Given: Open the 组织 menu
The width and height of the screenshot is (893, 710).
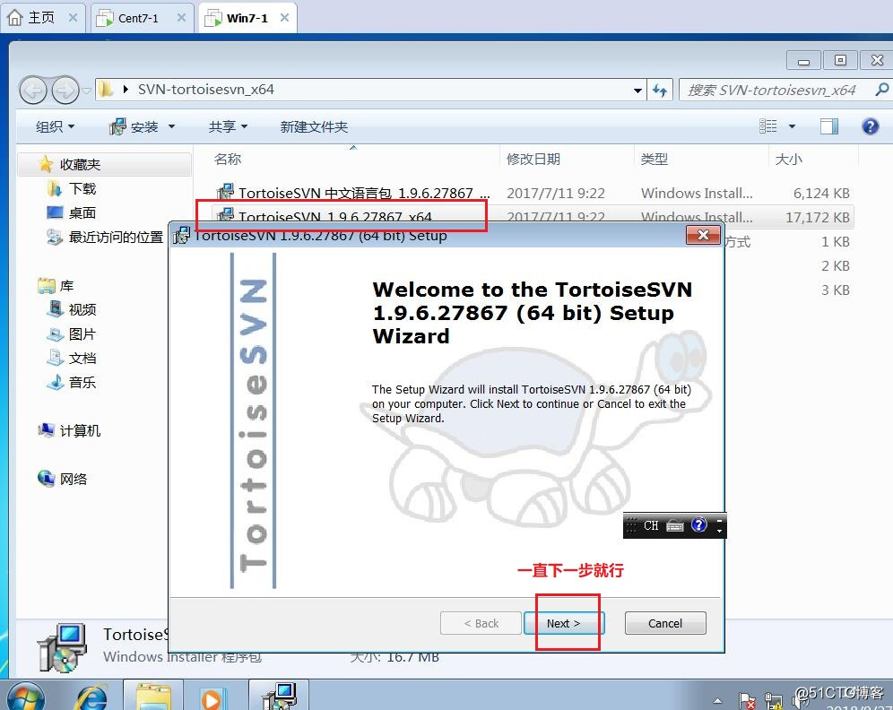Looking at the screenshot, I should click(55, 126).
